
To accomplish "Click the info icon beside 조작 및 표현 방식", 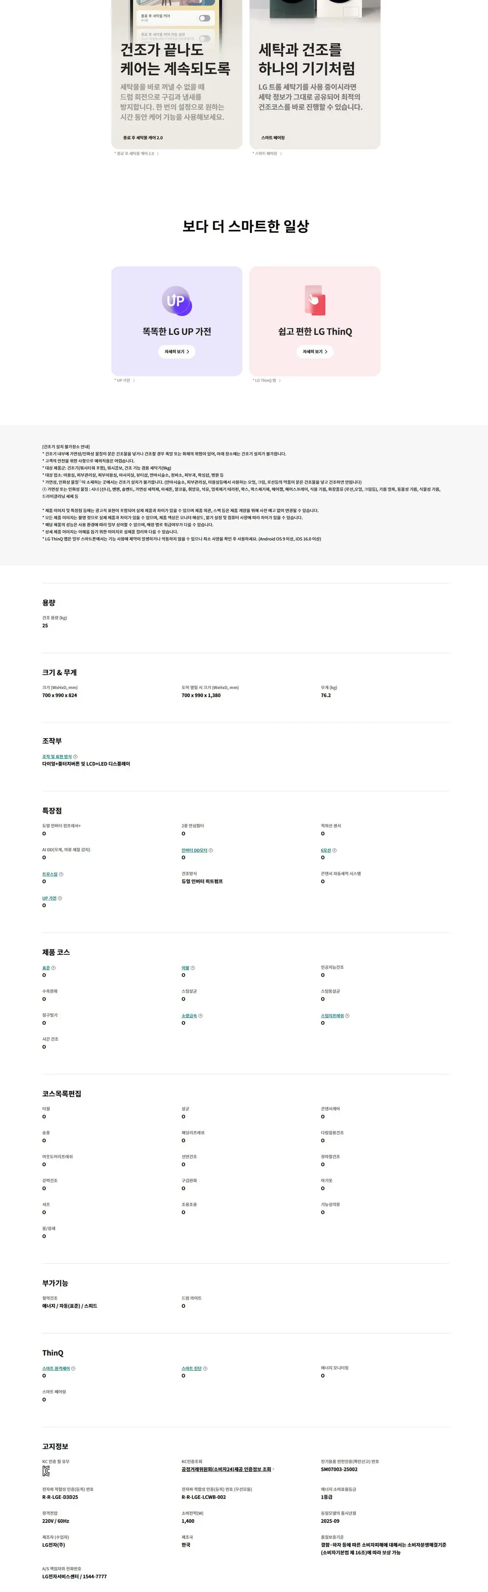I will coord(75,756).
